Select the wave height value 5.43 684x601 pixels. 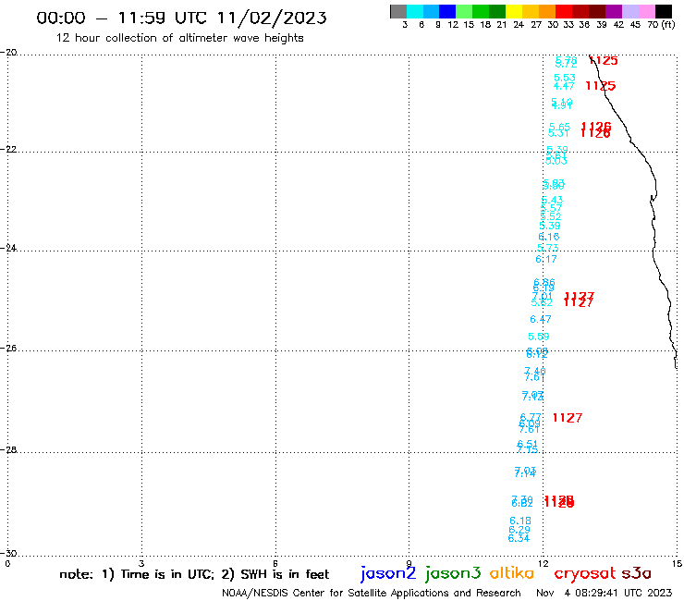[x=552, y=200]
